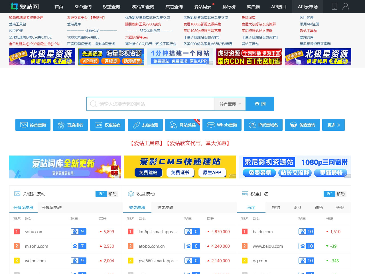Image resolution: width=365 pixels, height=274 pixels.
Task: Switch 关键词波动 panel to 移动 view
Action: pyautogui.click(x=113, y=194)
